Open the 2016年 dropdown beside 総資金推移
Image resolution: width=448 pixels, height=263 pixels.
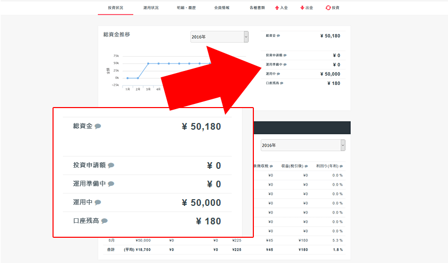(x=219, y=37)
